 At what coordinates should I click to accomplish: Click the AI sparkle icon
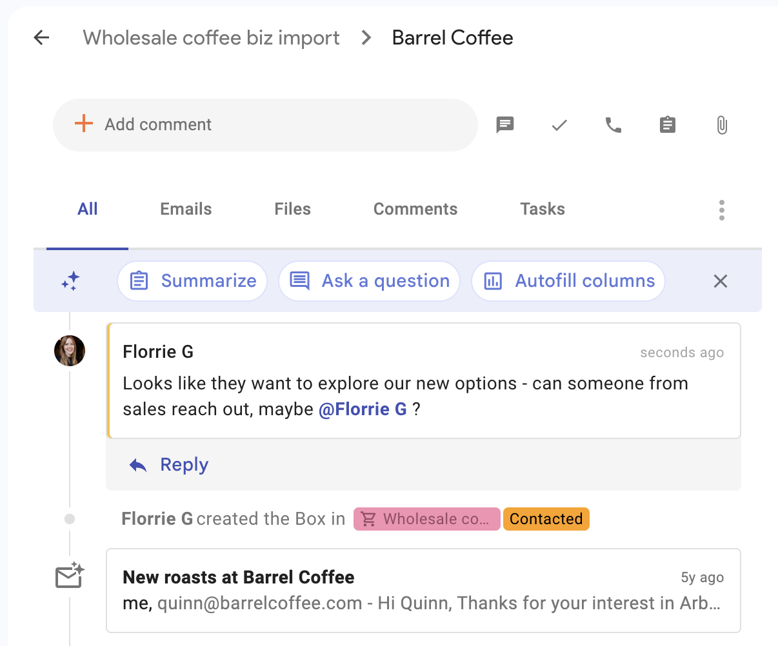[x=70, y=281]
